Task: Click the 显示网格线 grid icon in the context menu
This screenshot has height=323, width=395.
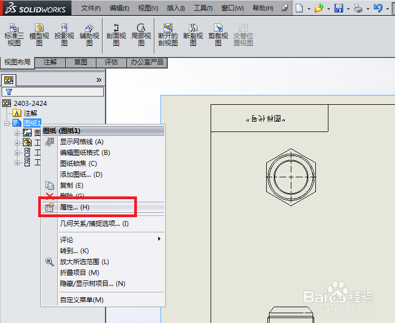Action: click(50, 142)
